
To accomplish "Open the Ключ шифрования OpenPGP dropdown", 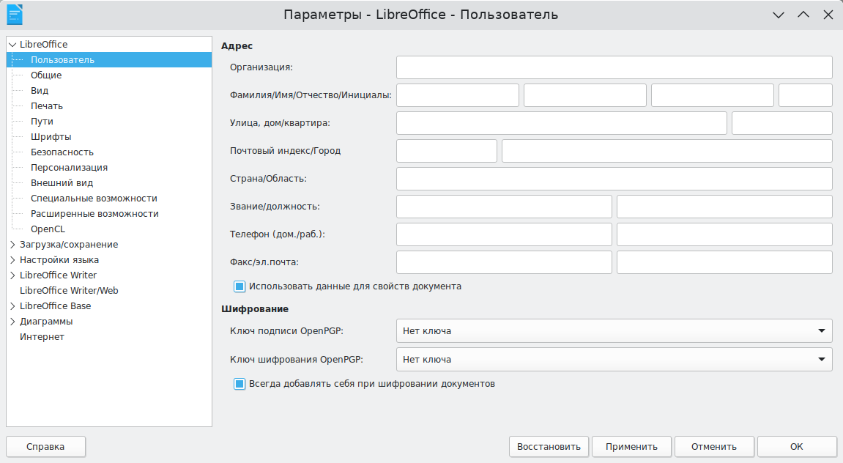I will (614, 359).
